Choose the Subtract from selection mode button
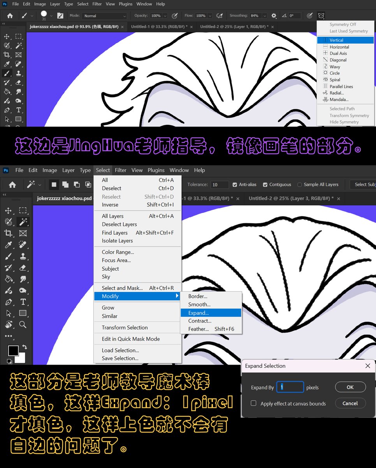The width and height of the screenshot is (376, 468). [77, 184]
